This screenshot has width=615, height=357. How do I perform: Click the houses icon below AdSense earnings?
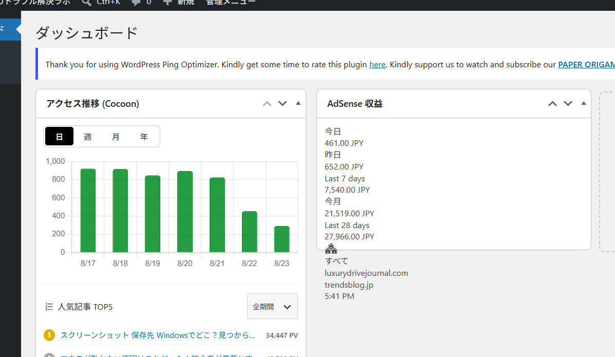(x=331, y=248)
